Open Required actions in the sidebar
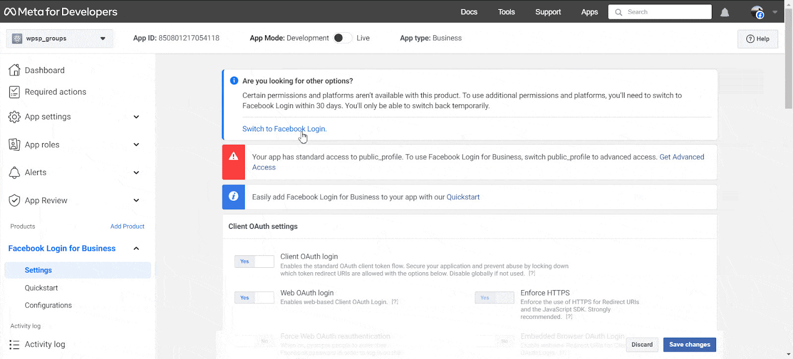The width and height of the screenshot is (793, 359). click(56, 92)
